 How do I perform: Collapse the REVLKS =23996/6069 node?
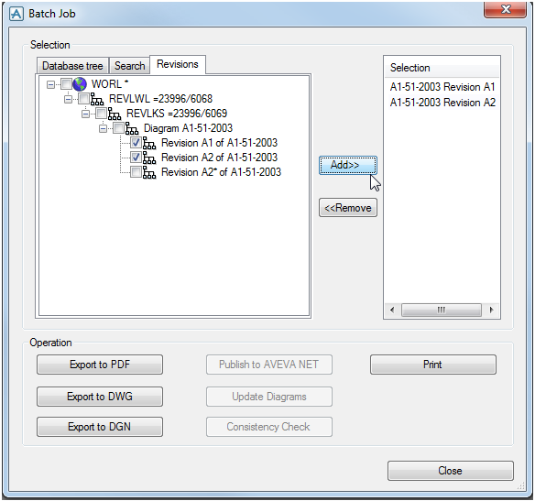click(85, 114)
